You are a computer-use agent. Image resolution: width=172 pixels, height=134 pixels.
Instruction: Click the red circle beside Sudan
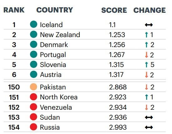click(33, 117)
